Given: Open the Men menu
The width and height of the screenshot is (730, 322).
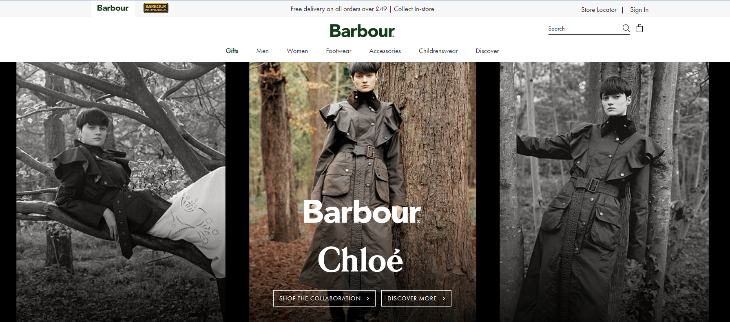Looking at the screenshot, I should coord(262,51).
